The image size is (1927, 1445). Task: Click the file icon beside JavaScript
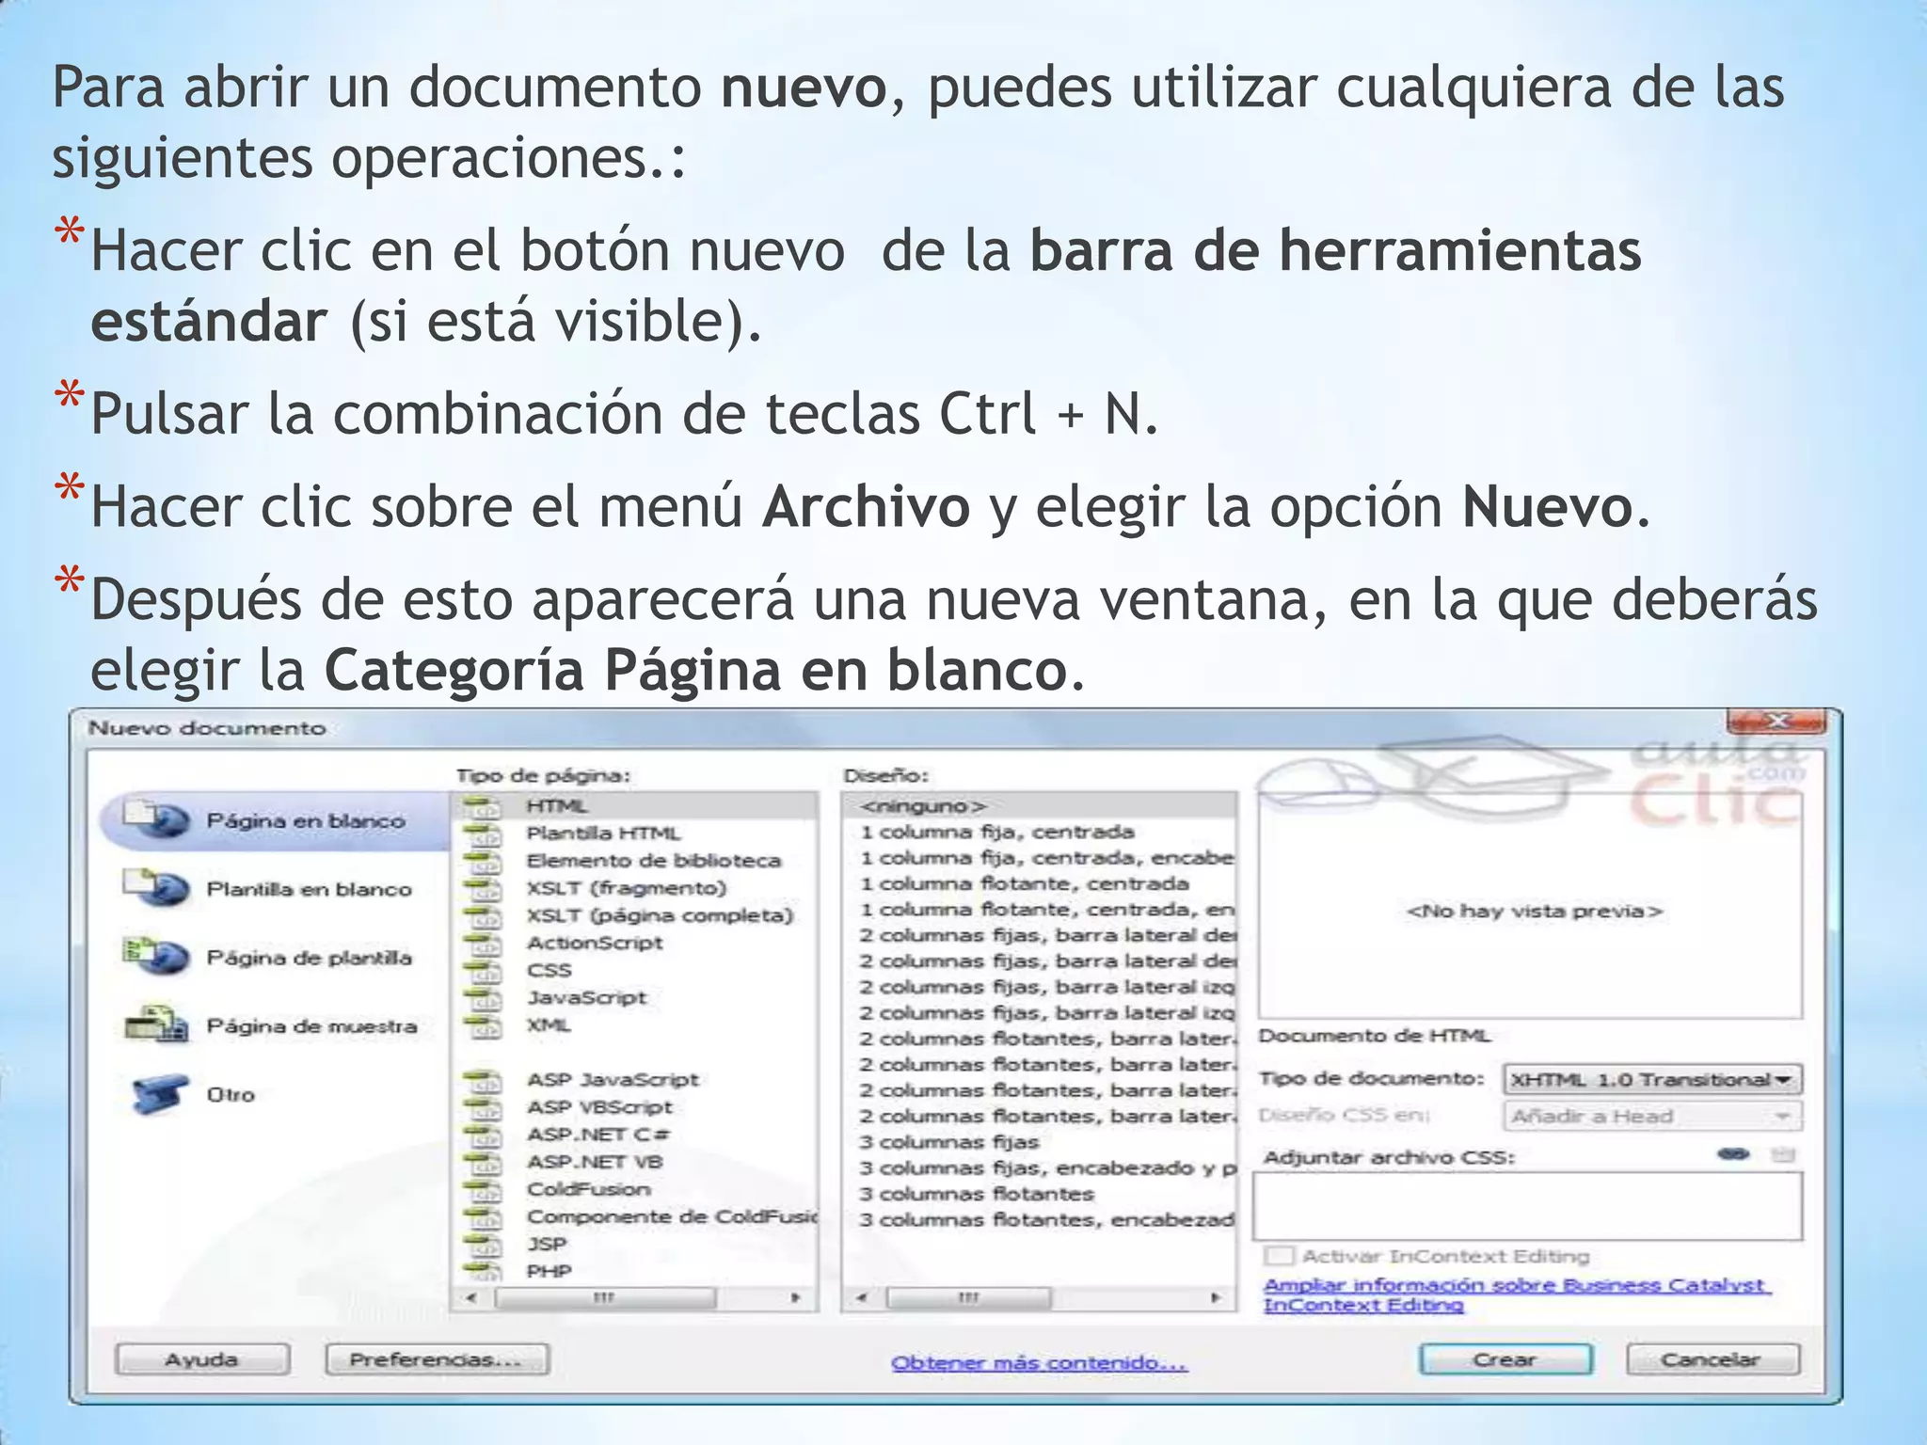[483, 998]
